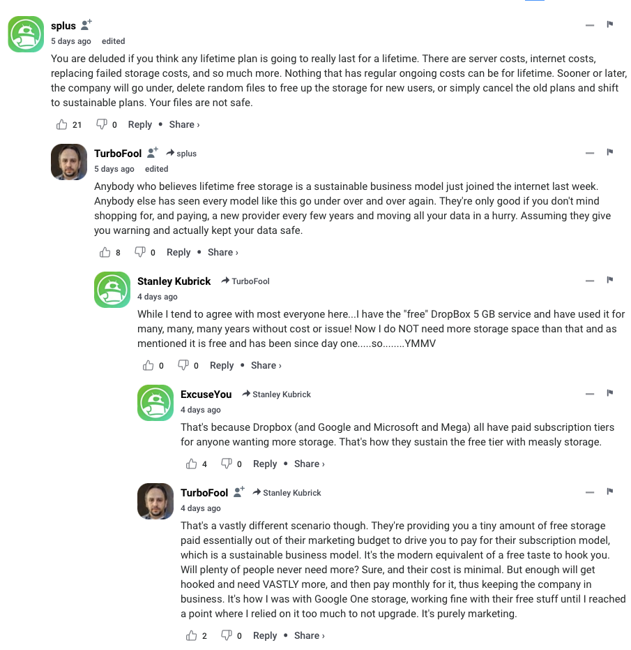Open Stanley Kubrick's username profile link
The width and height of the screenshot is (631, 650).
[x=174, y=281]
